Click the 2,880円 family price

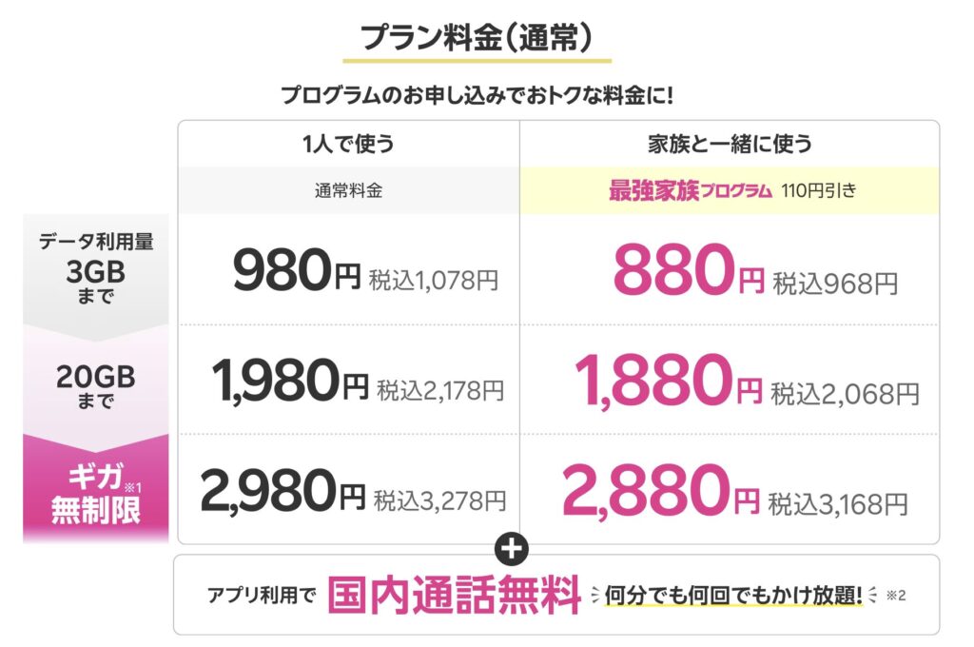661,493
